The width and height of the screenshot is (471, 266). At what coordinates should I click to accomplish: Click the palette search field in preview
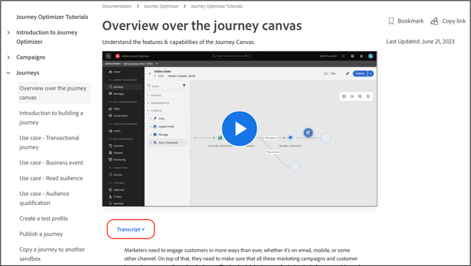click(x=164, y=86)
